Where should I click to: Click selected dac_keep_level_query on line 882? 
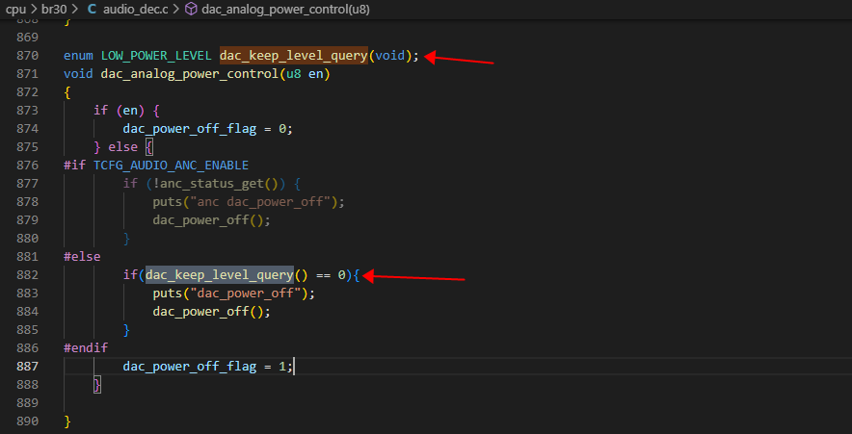coord(220,275)
